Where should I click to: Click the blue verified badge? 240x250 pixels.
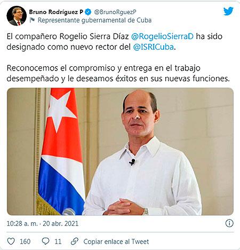(88, 12)
